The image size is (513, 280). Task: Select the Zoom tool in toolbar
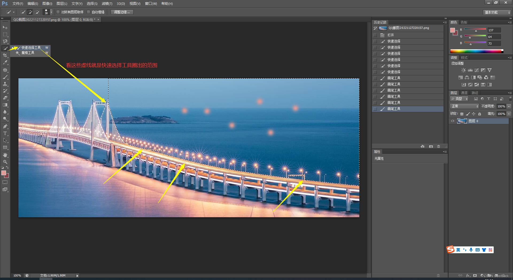5,162
